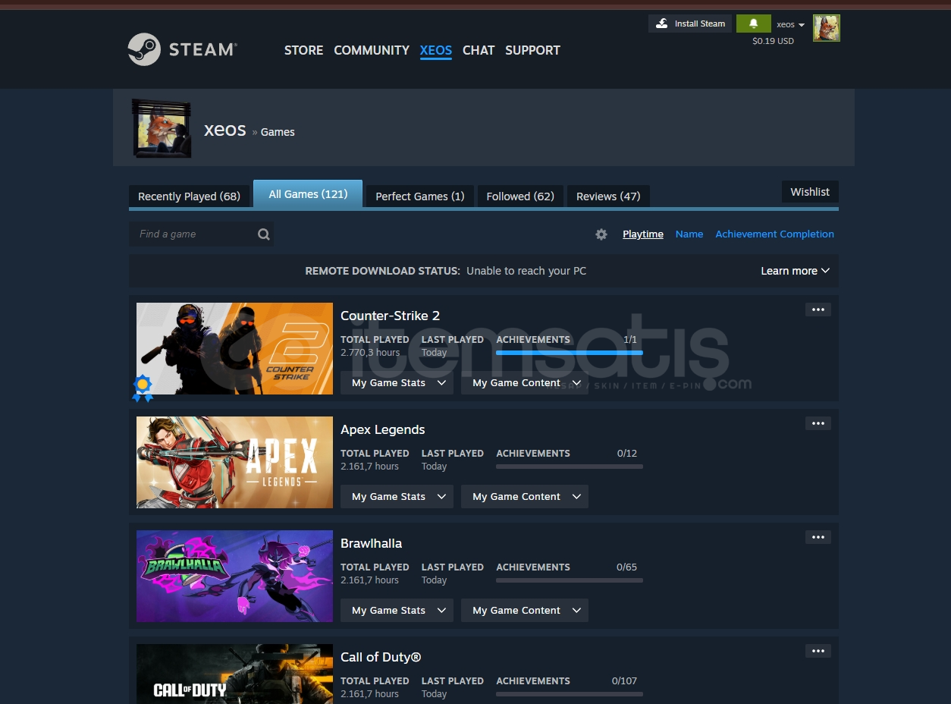This screenshot has height=704, width=951.
Task: Select the All Games (121) tab
Action: pos(308,194)
